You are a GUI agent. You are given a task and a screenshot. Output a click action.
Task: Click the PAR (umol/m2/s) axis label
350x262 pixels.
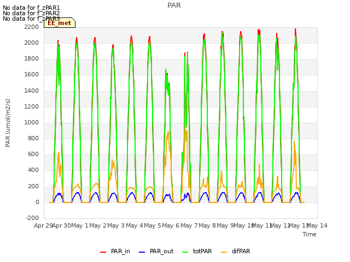pos(8,123)
